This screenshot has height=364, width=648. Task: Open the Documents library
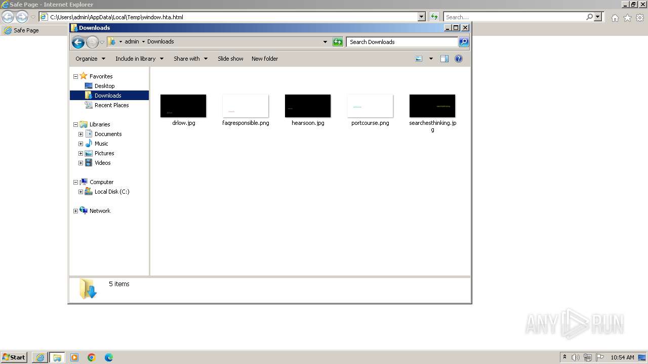[108, 134]
